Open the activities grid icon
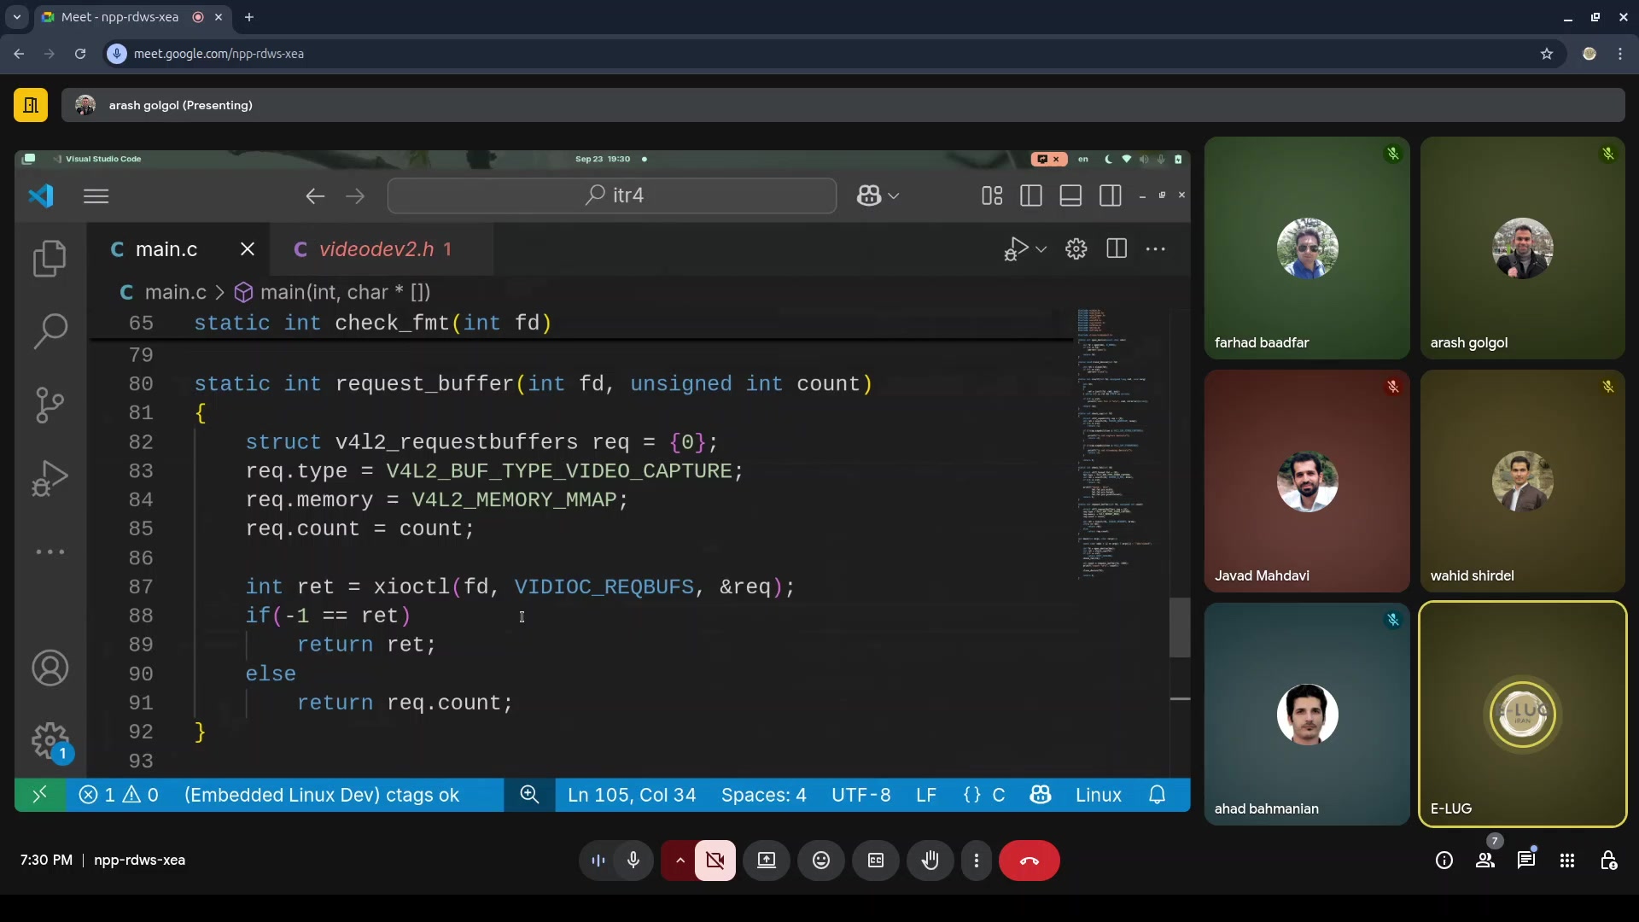1639x922 pixels. point(1567,861)
